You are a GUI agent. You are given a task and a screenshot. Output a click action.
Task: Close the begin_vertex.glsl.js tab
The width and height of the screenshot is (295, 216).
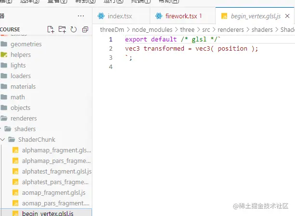pos(287,16)
